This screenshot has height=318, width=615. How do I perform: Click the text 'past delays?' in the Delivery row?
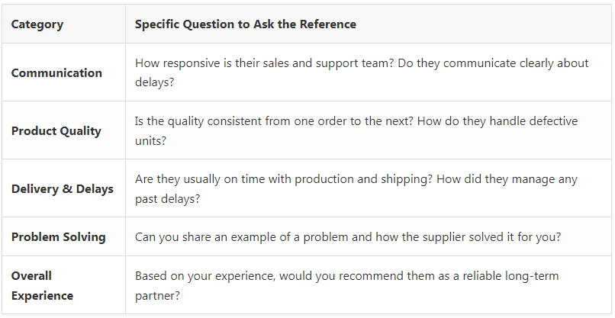[x=170, y=198]
